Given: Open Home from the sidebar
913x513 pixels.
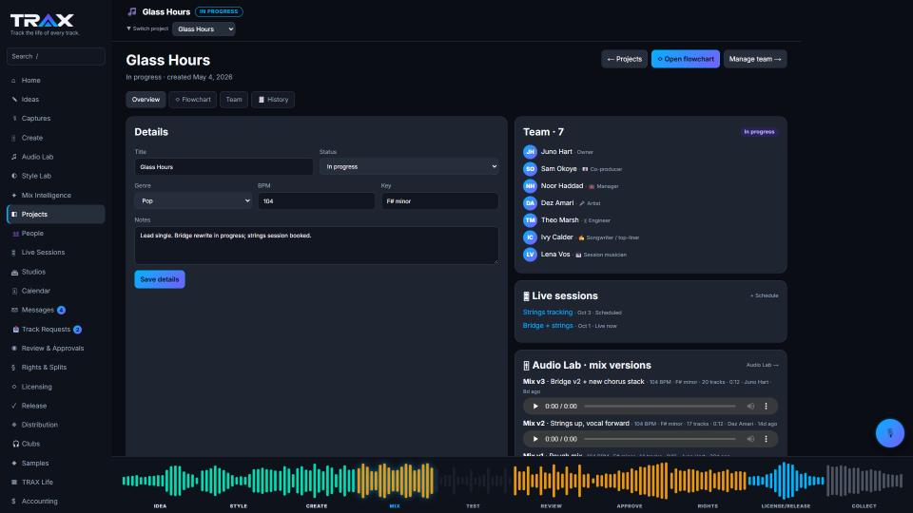Looking at the screenshot, I should (x=56, y=80).
